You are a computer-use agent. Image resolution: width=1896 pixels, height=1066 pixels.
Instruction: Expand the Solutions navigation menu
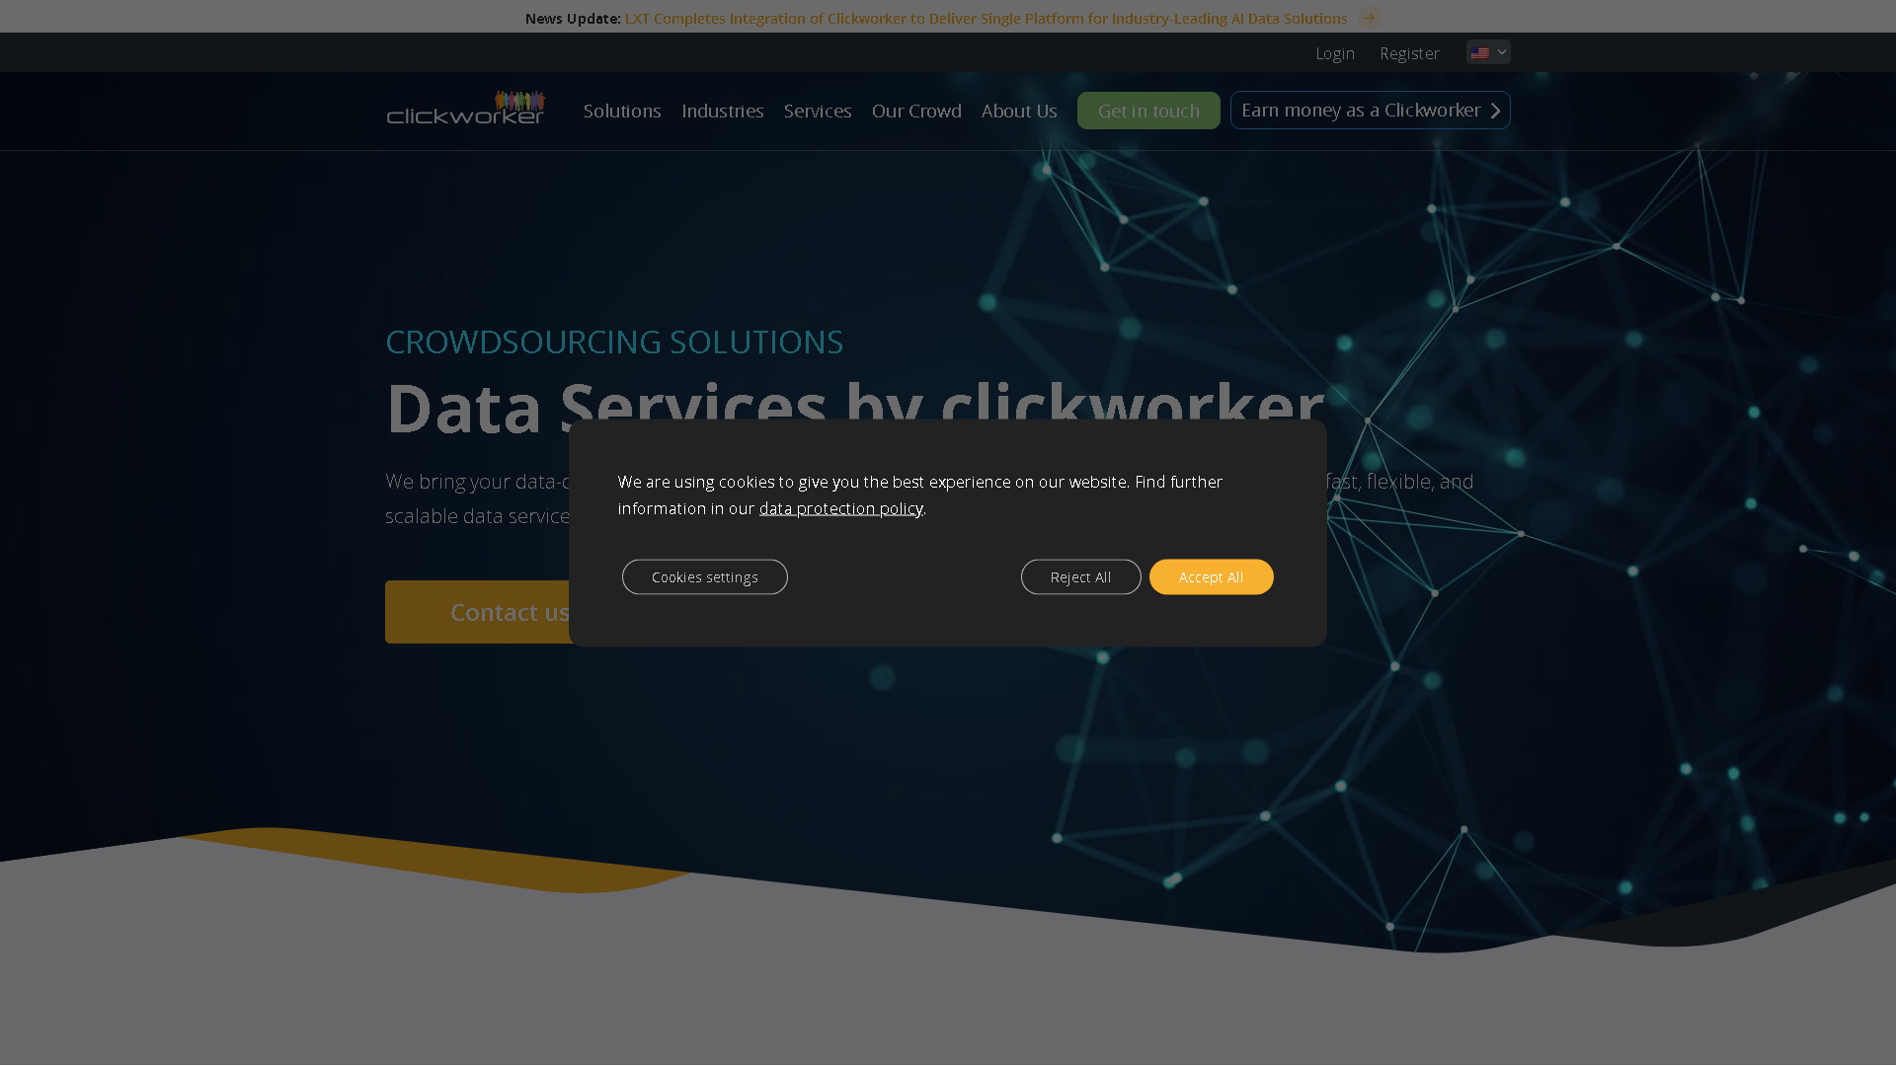tap(622, 111)
